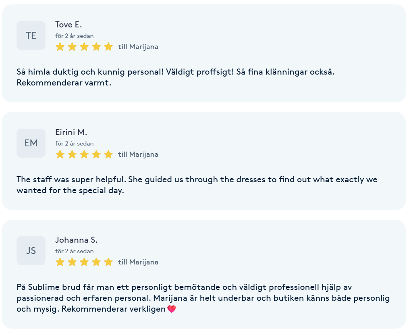Open reviewer name Johanna S.
This screenshot has height=333, width=411.
tap(76, 240)
